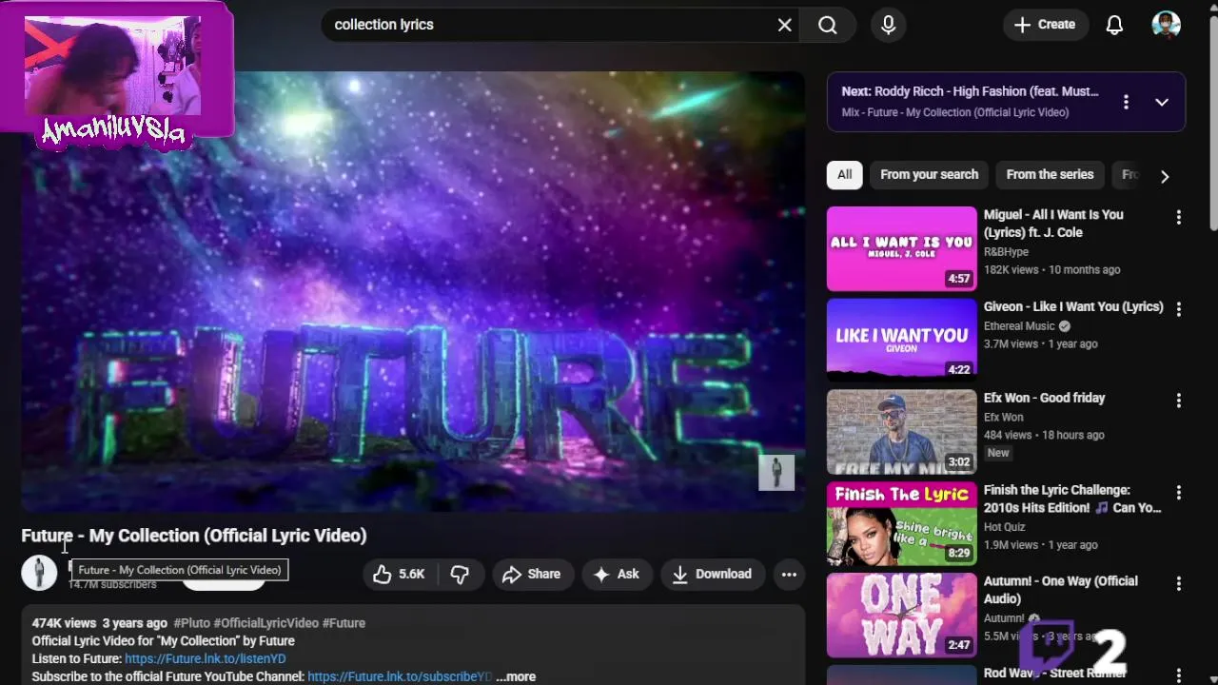The image size is (1218, 685).
Task: Open 'Efx Won - Good friday' thumbnail
Action: [x=901, y=432]
